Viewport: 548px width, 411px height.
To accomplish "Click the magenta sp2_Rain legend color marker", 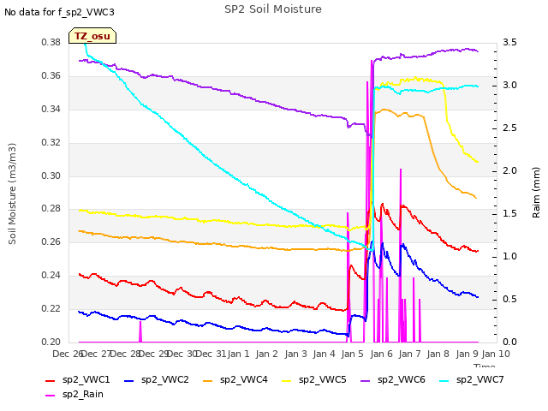I will pyautogui.click(x=51, y=396).
